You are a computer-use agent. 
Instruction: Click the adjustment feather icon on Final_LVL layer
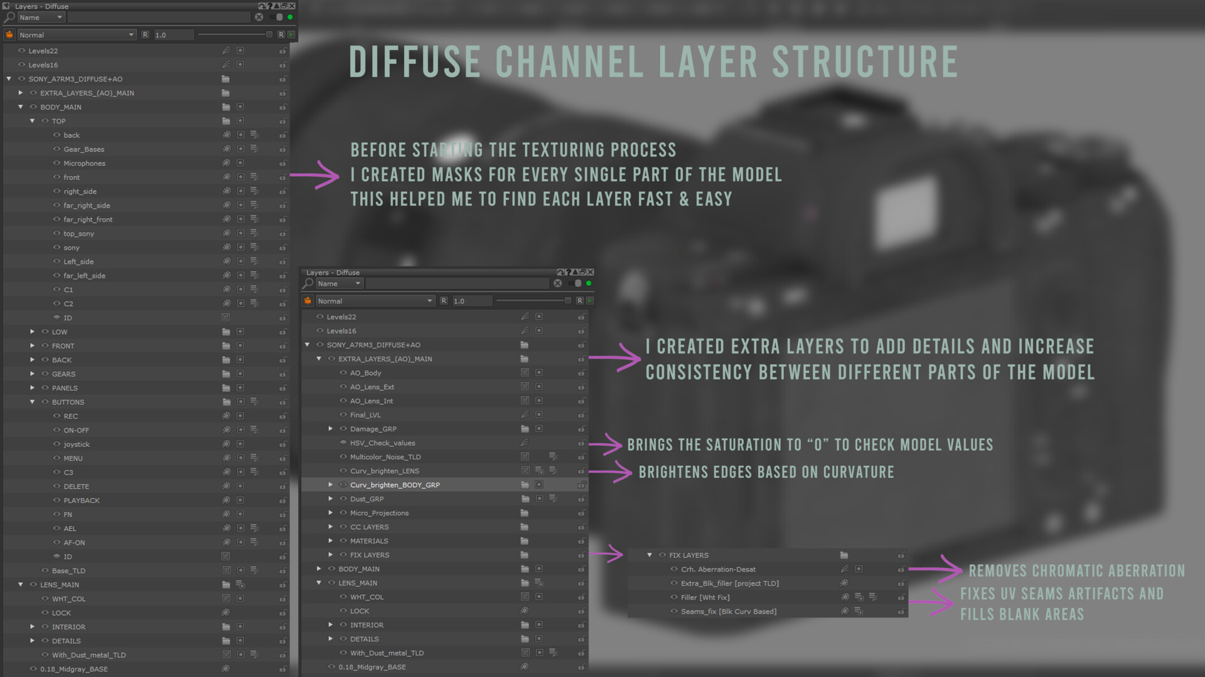(x=525, y=415)
